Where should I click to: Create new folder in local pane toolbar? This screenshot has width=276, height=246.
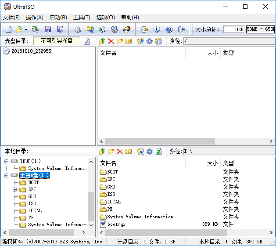pyautogui.click(x=111, y=152)
